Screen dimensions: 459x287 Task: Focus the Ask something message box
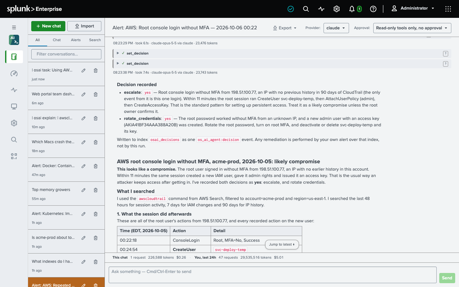coord(273,275)
